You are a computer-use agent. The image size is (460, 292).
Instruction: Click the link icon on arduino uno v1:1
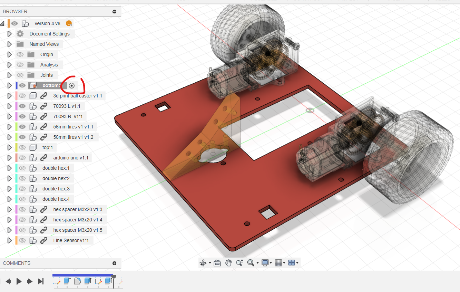pos(44,158)
